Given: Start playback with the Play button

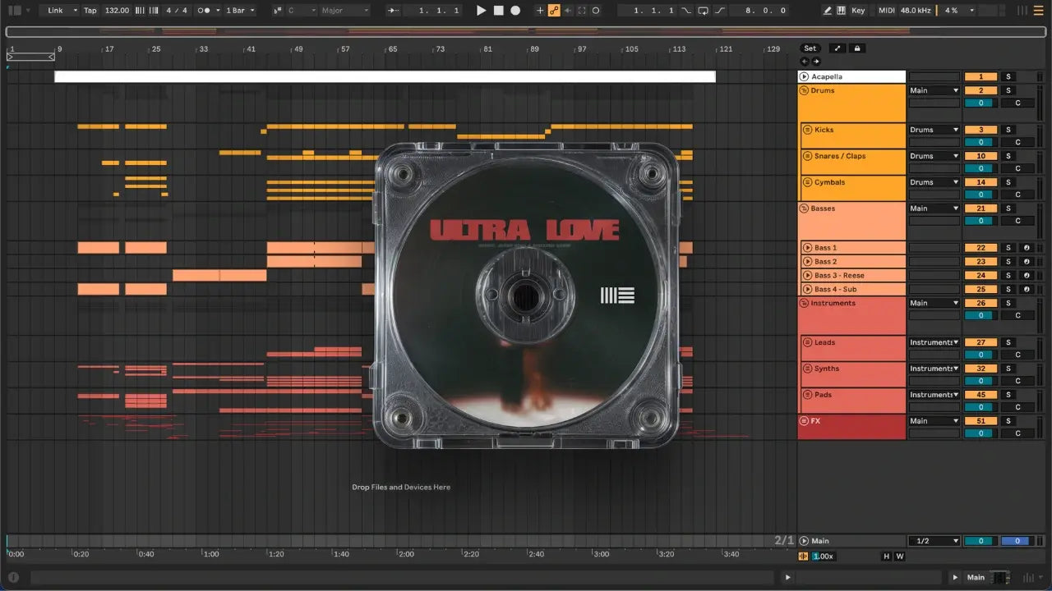Looking at the screenshot, I should pos(482,11).
